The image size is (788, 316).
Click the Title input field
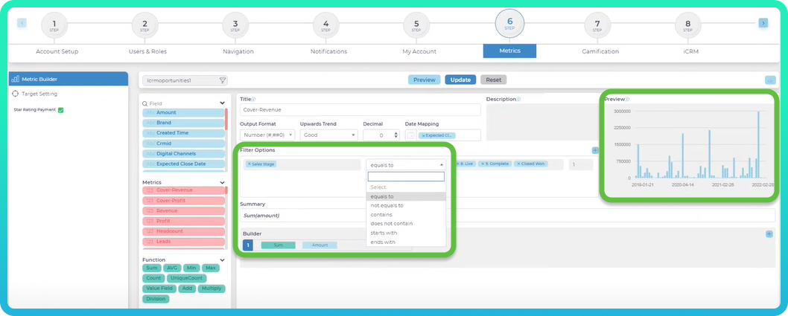tap(360, 109)
